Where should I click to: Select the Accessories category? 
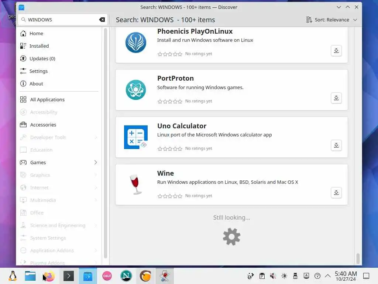(x=59, y=125)
